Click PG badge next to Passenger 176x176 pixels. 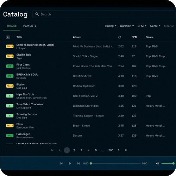[10, 136]
